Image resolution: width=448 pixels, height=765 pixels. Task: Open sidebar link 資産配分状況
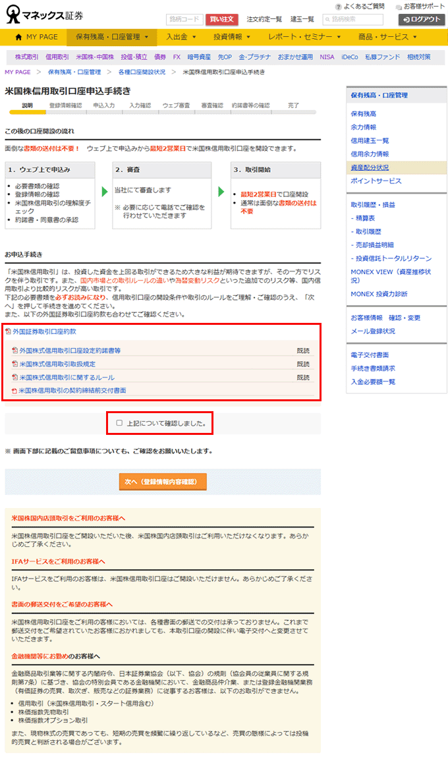(370, 168)
